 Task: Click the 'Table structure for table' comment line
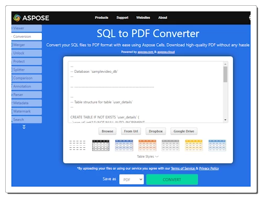click(102, 102)
